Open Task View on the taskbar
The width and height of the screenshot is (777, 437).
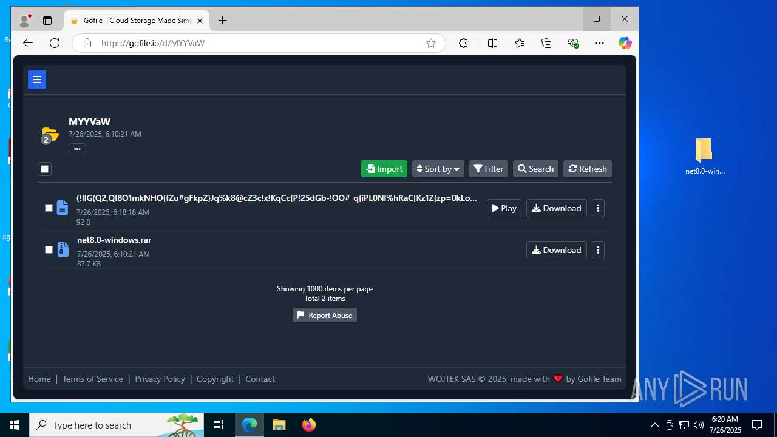tap(219, 425)
